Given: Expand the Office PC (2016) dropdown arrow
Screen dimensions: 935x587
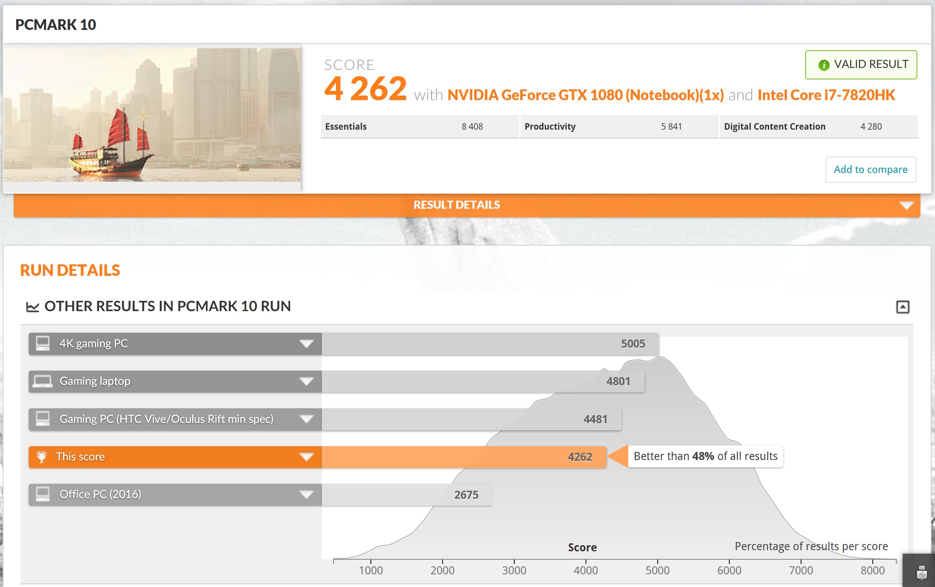Looking at the screenshot, I should [x=306, y=494].
